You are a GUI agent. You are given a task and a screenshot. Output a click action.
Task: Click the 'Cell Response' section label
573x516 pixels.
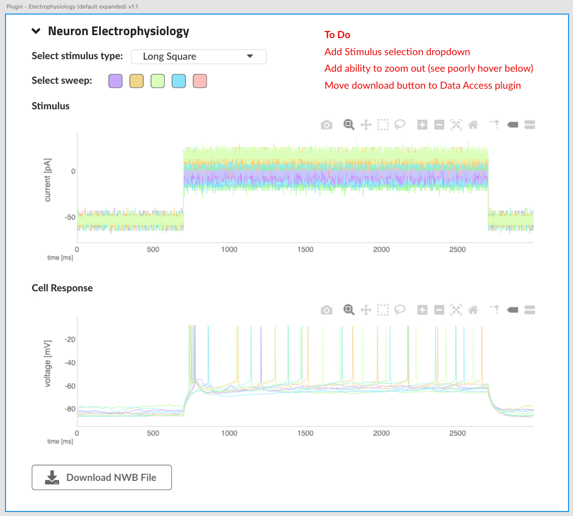[62, 288]
